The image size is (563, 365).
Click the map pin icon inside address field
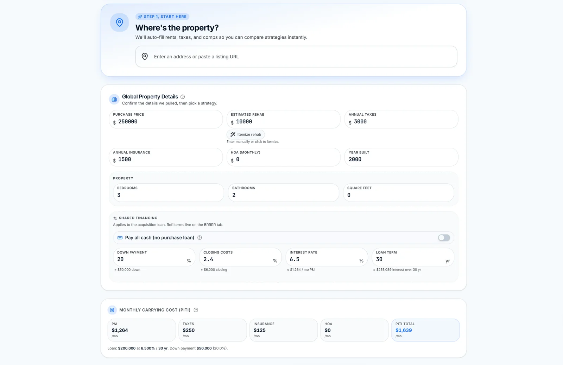click(x=145, y=56)
